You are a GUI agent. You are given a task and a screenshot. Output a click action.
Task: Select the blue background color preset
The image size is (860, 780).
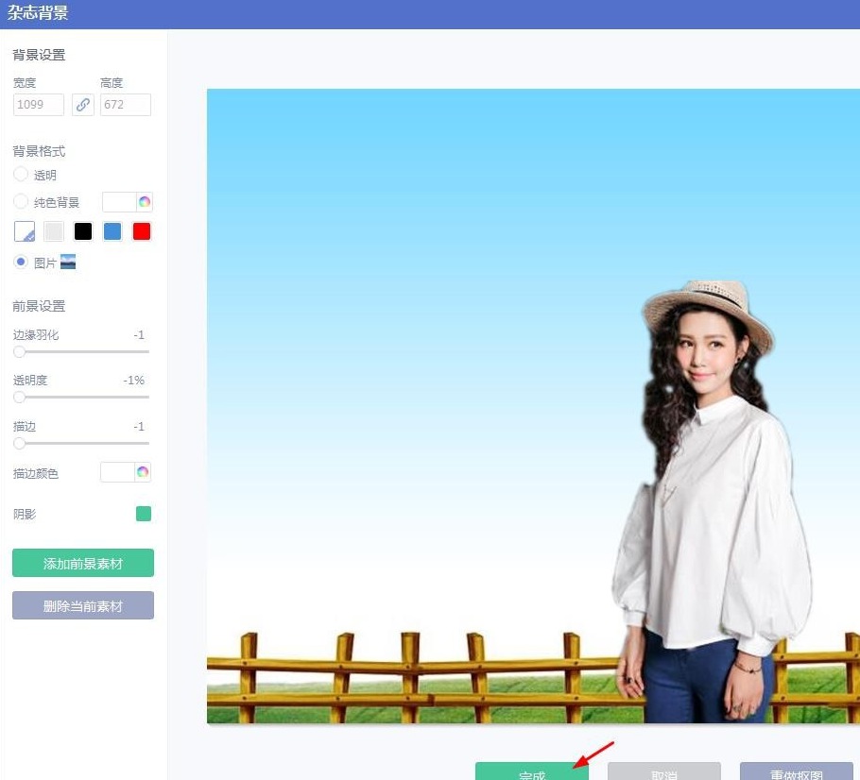(112, 231)
